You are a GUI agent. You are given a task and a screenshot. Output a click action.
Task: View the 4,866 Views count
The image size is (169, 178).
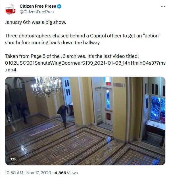[66, 173]
